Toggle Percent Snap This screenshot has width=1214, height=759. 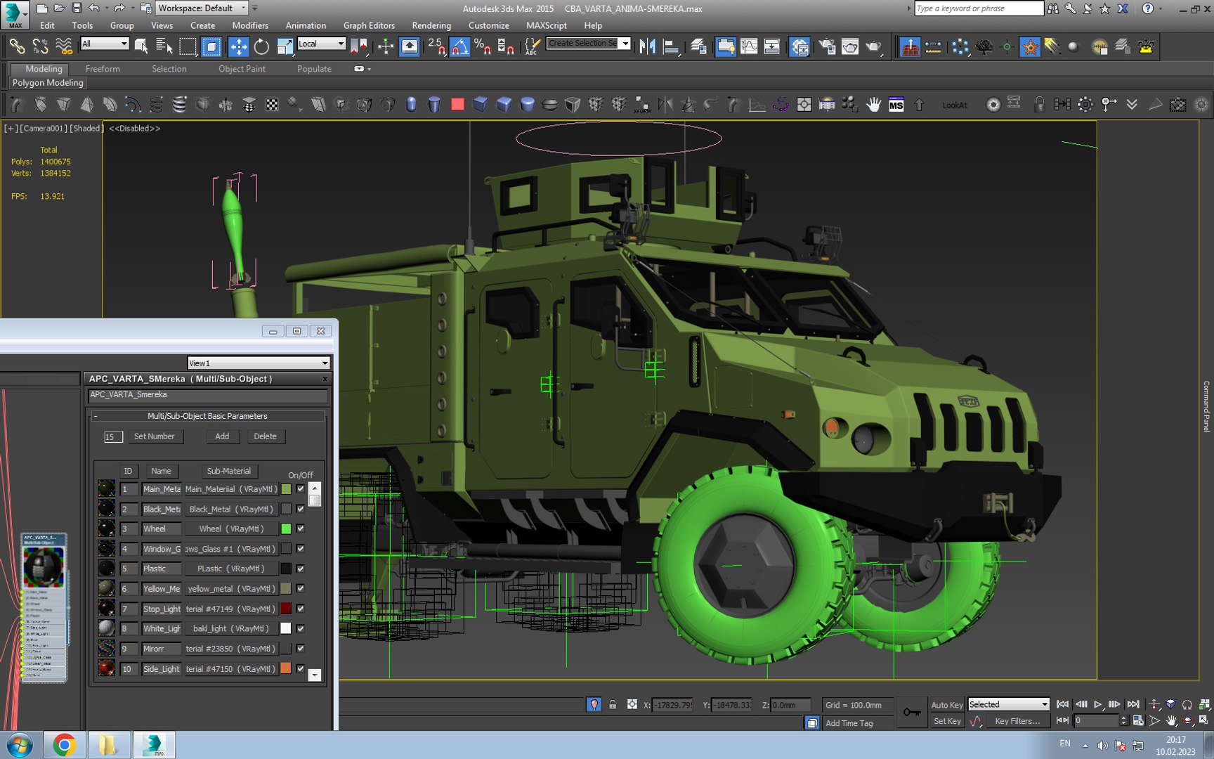coord(483,47)
